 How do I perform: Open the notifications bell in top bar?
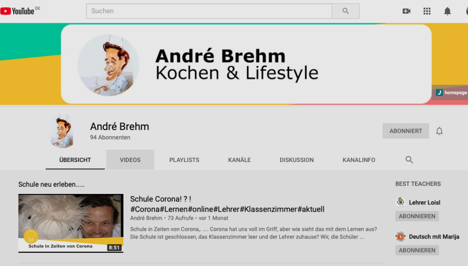(x=447, y=11)
